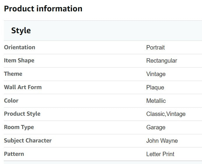Select the Item Shape label
The width and height of the screenshot is (202, 164).
pyautogui.click(x=19, y=61)
